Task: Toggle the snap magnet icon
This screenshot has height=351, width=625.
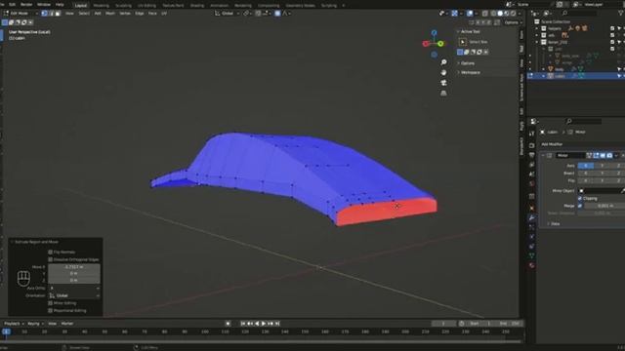Action: [258, 13]
